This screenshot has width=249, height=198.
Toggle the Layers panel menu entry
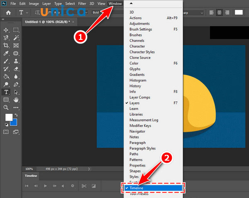(134, 103)
